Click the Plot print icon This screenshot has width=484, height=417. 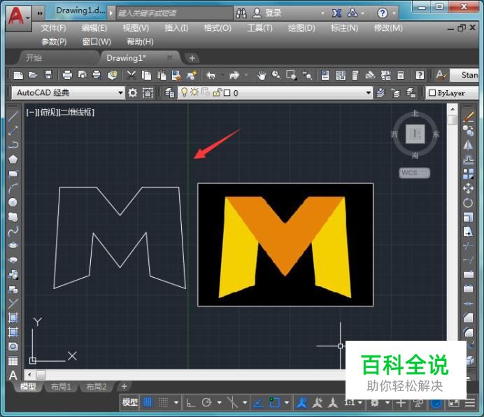(67, 75)
